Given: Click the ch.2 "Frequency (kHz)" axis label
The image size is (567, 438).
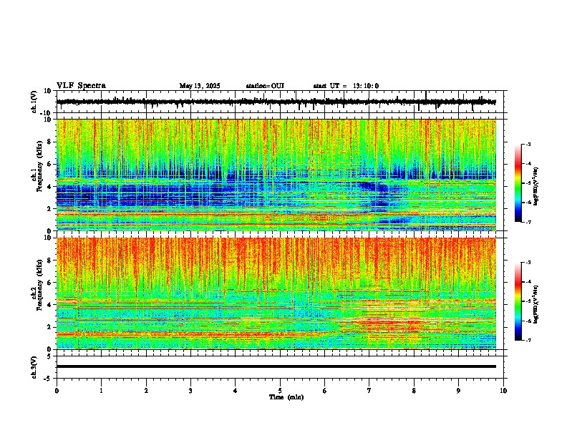Looking at the screenshot, I should point(39,285).
